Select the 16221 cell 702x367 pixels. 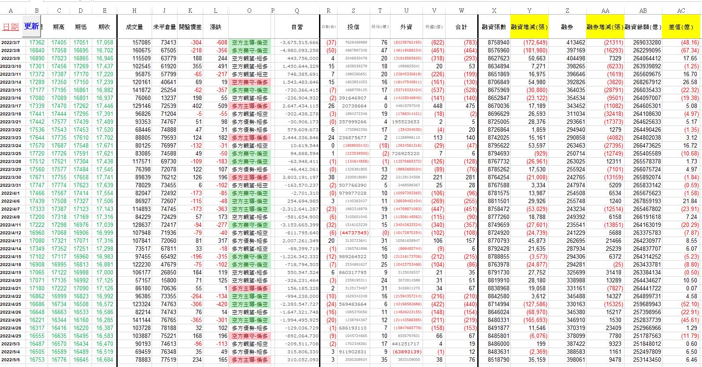[37, 320]
